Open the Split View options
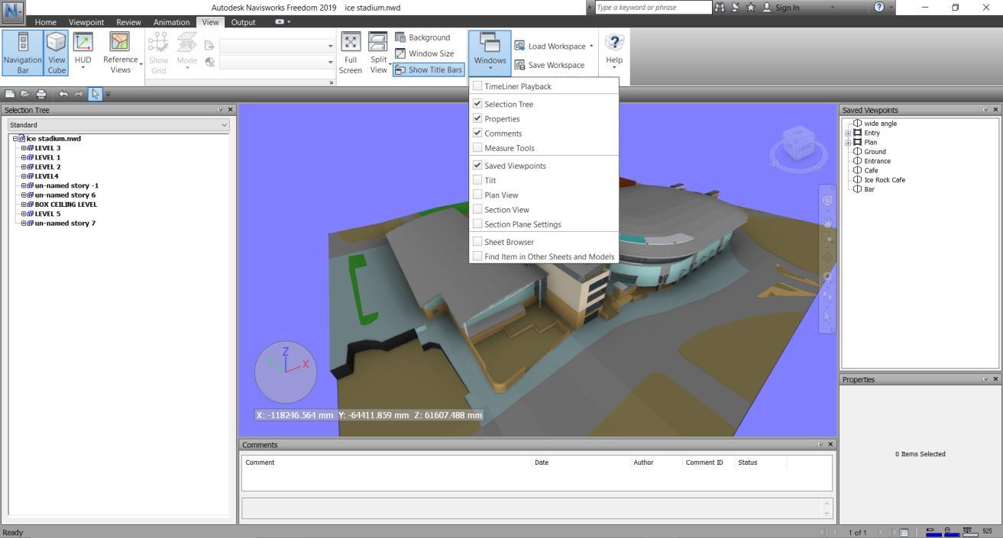Viewport: 1003px width, 538px height. (x=378, y=53)
